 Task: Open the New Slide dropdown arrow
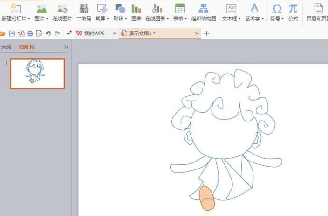[29, 19]
